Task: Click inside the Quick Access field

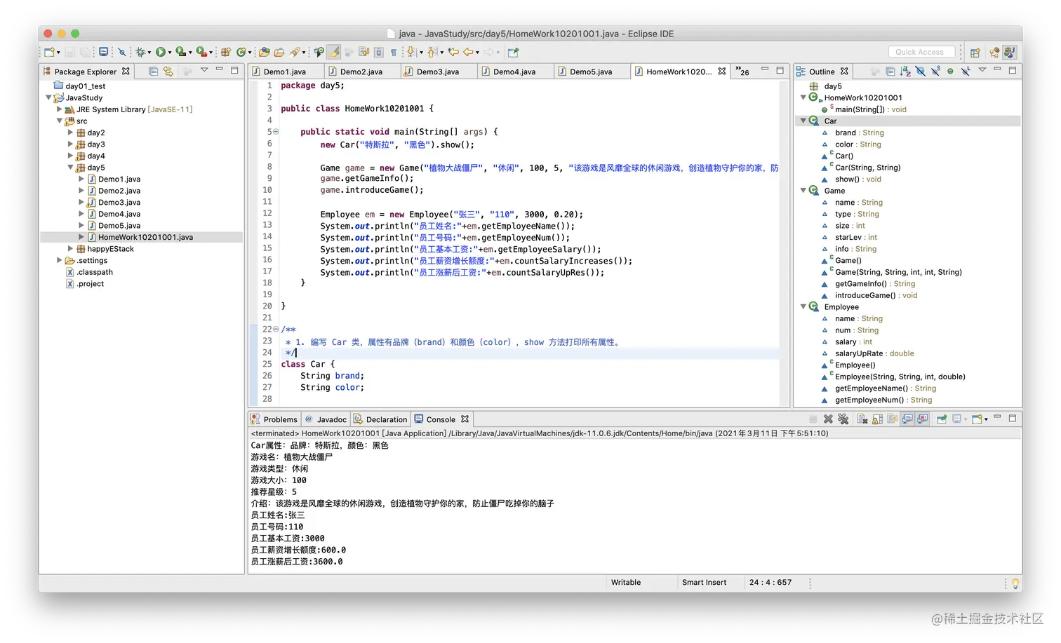Action: 921,52
